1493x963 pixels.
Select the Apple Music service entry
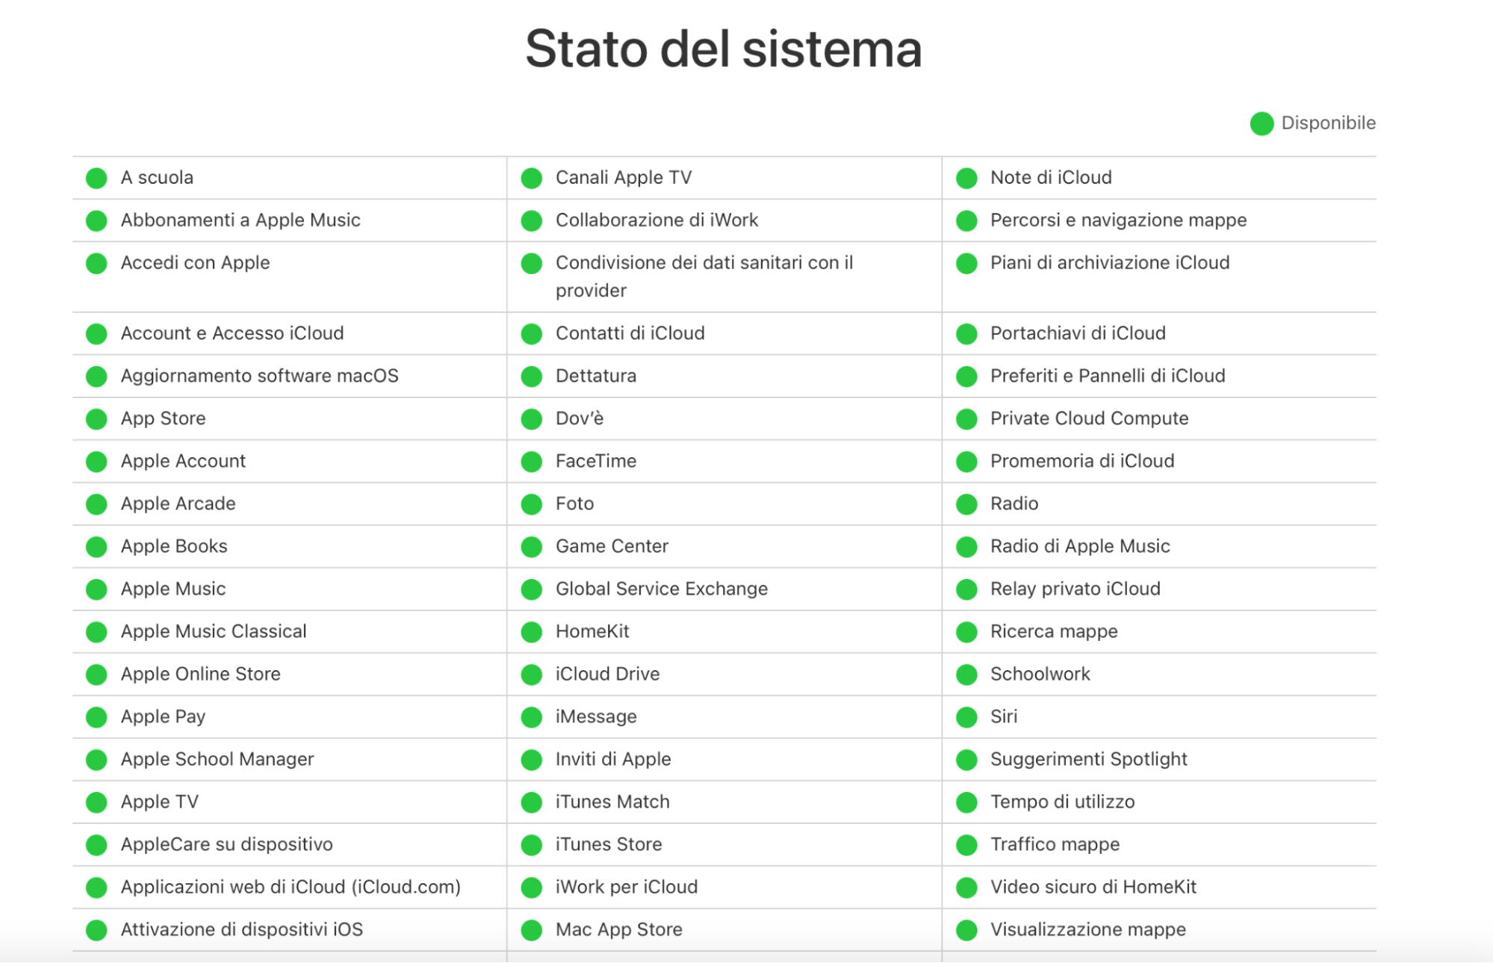coord(173,589)
